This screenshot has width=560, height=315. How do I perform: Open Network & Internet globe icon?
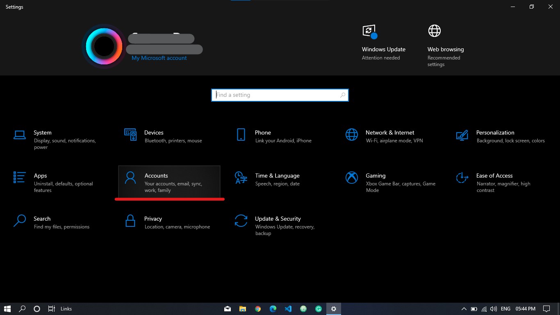click(x=352, y=135)
